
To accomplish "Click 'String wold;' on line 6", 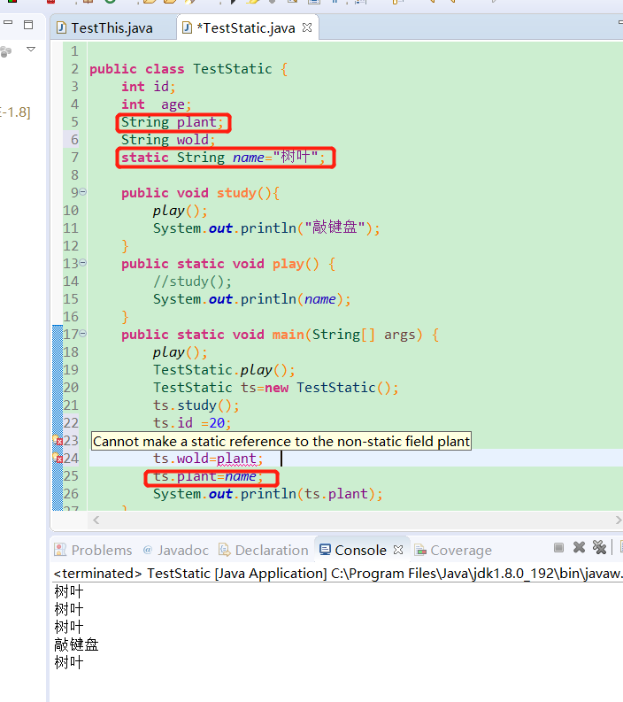I will pyautogui.click(x=168, y=140).
